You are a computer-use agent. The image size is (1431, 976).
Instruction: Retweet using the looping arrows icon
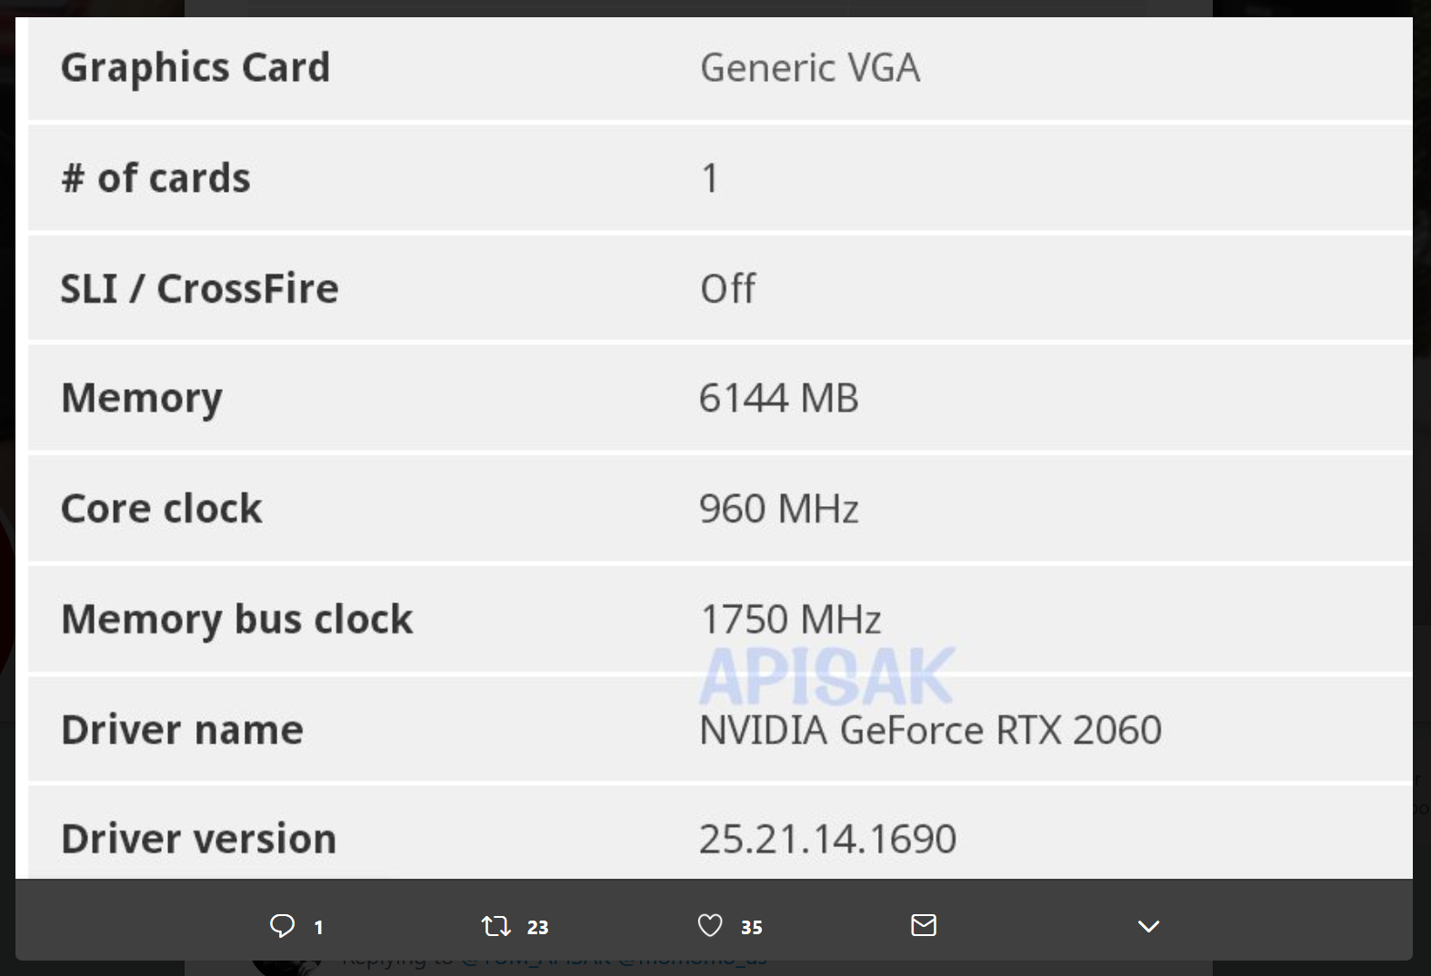tap(495, 926)
